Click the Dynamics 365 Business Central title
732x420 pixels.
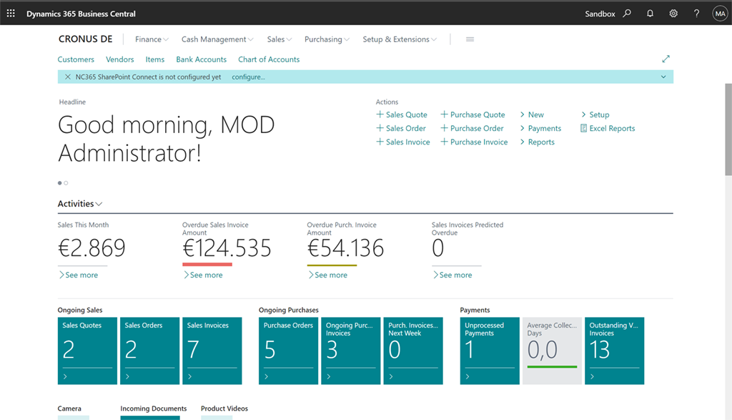tap(81, 14)
